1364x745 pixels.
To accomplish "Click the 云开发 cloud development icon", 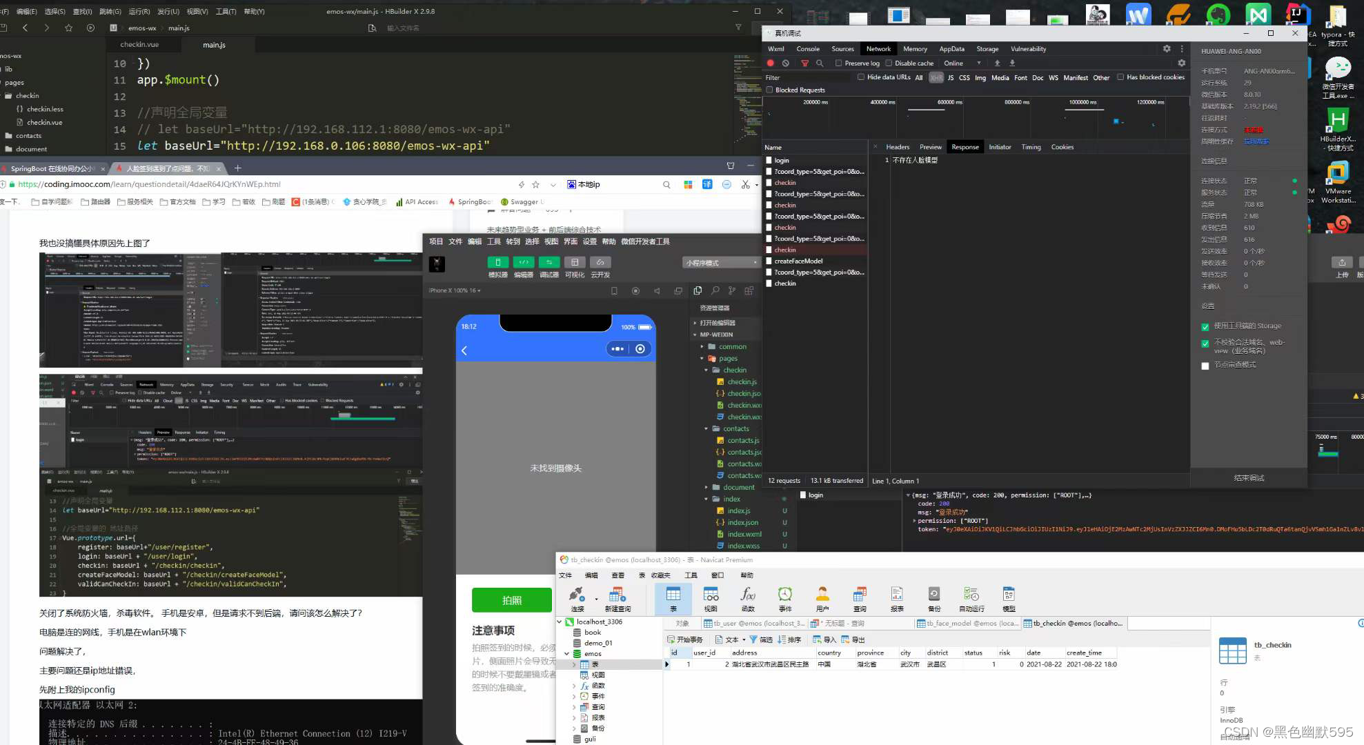I will coord(600,262).
